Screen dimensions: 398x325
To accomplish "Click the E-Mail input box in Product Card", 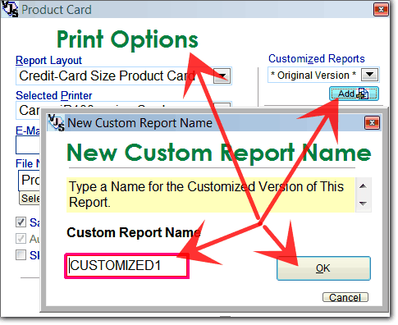I will click(x=28, y=145).
